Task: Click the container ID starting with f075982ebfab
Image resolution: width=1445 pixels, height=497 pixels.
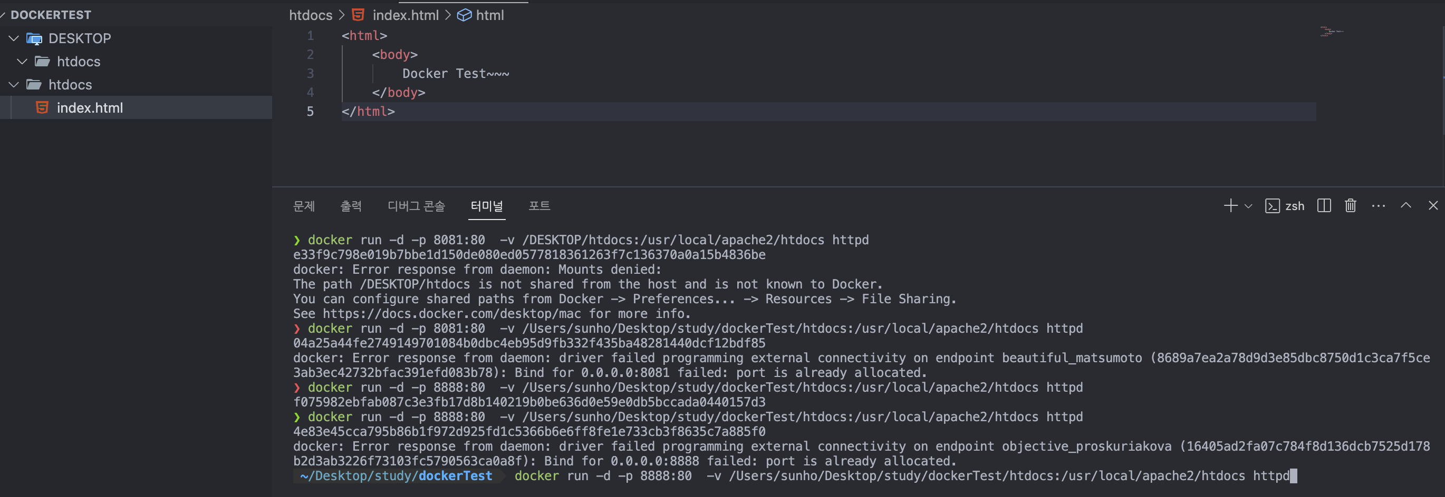Action: 529,402
